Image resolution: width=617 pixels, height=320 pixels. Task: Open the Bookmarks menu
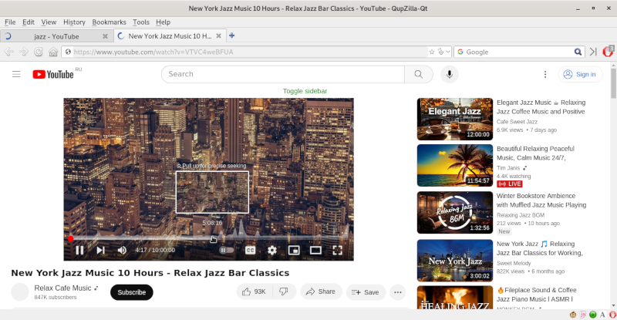[109, 22]
